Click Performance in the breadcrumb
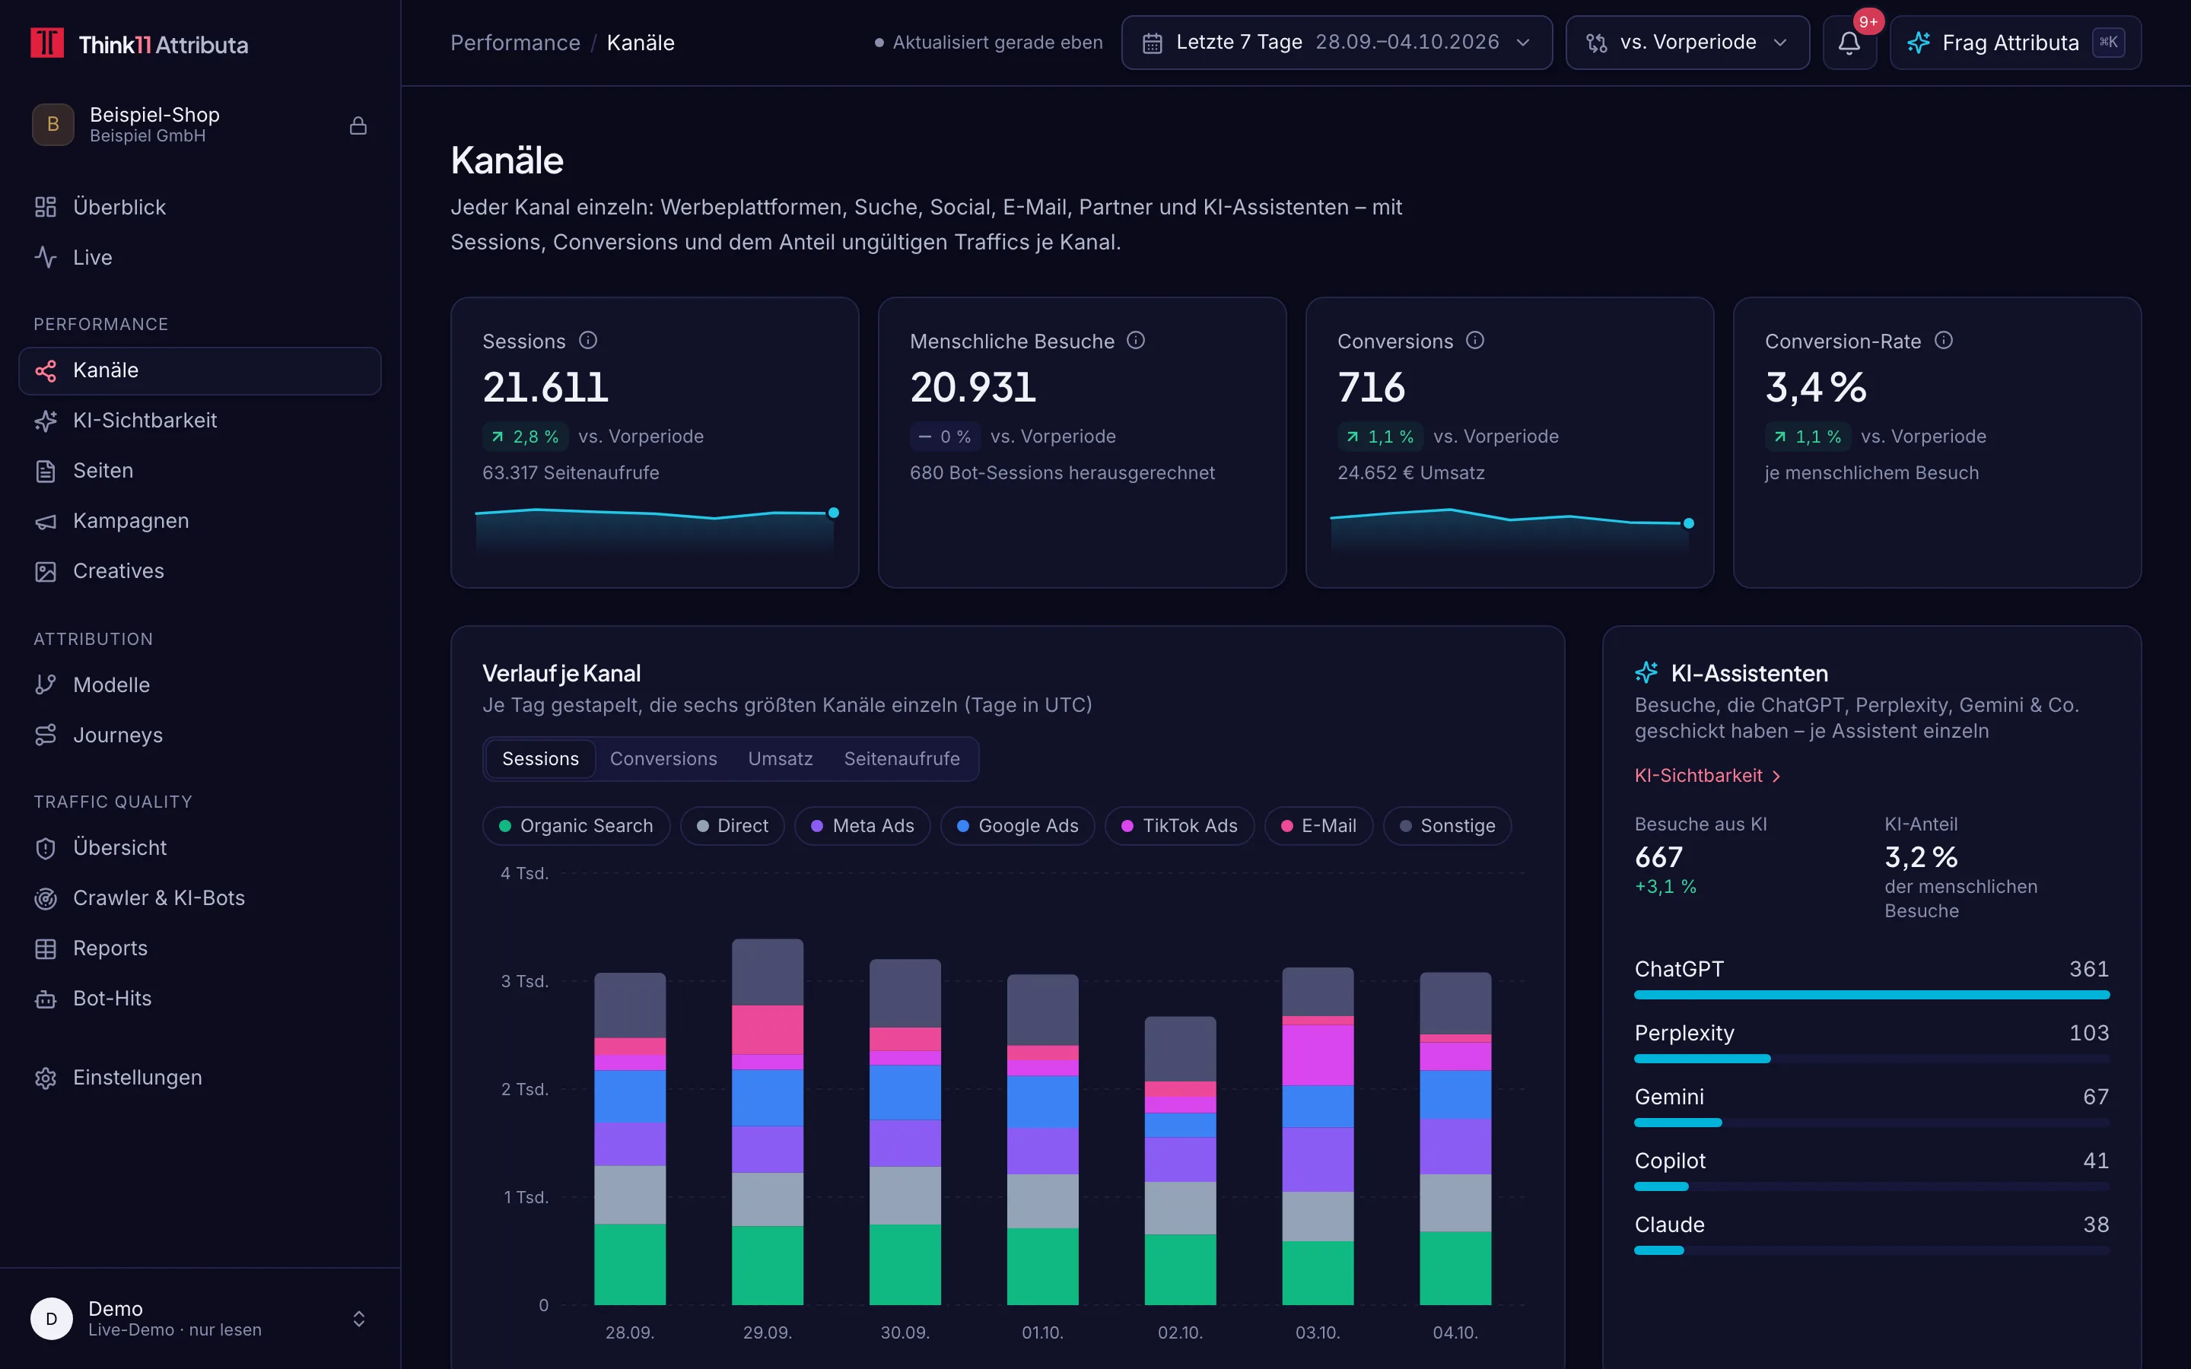 click(x=515, y=43)
